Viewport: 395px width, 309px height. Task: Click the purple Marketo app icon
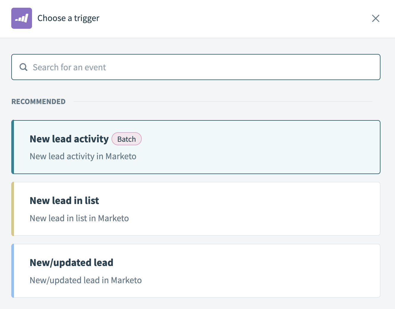click(22, 18)
